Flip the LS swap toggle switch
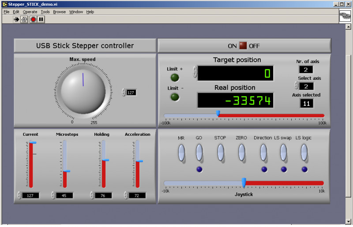353x227 pixels. (x=283, y=153)
